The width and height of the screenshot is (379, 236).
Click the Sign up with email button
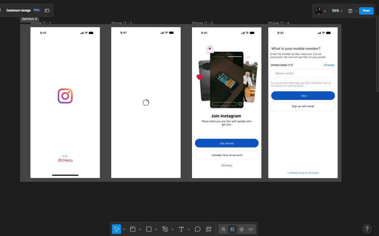[303, 106]
